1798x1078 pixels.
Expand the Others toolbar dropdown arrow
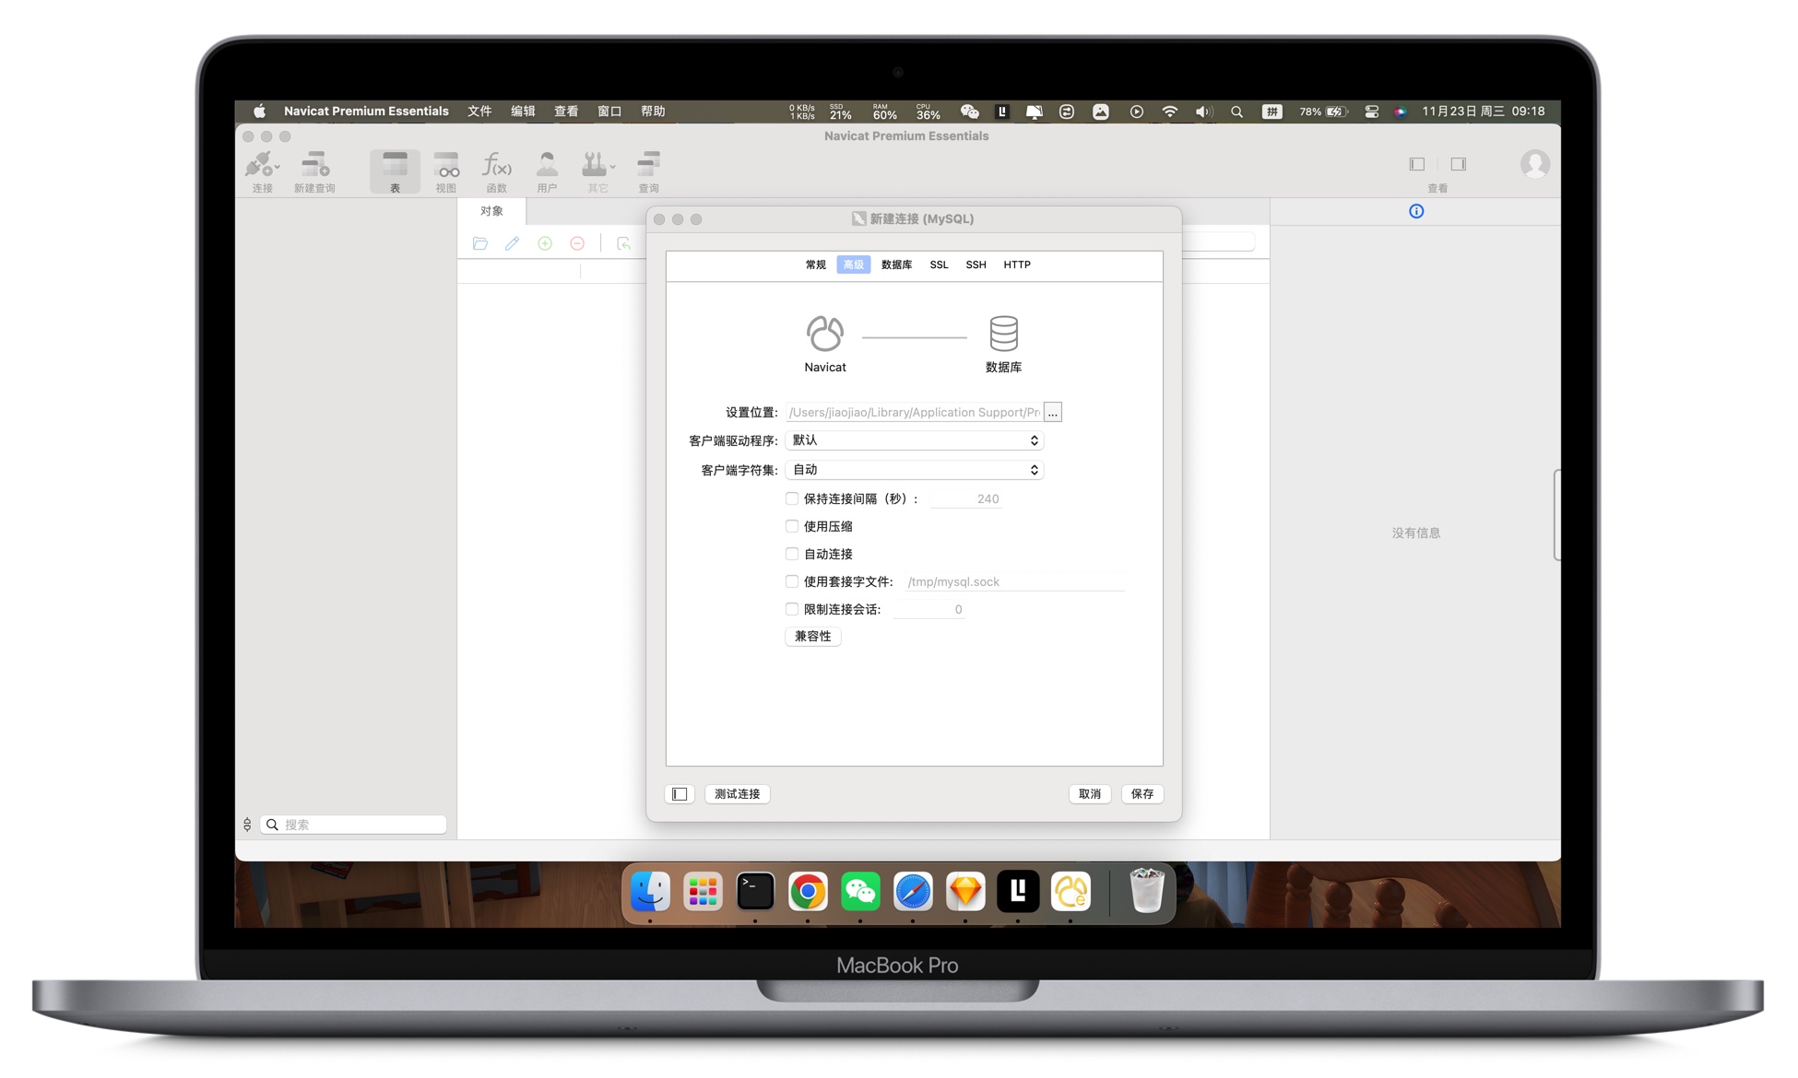tap(612, 168)
